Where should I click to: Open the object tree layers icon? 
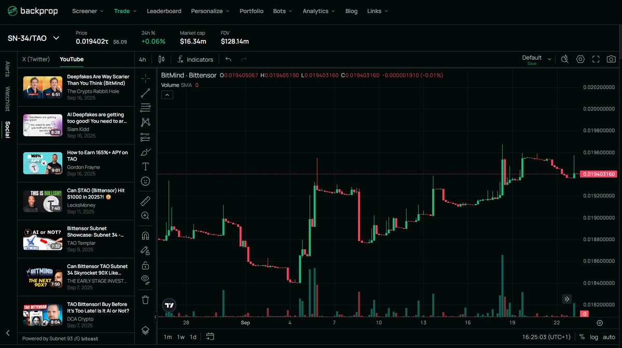coord(145,330)
